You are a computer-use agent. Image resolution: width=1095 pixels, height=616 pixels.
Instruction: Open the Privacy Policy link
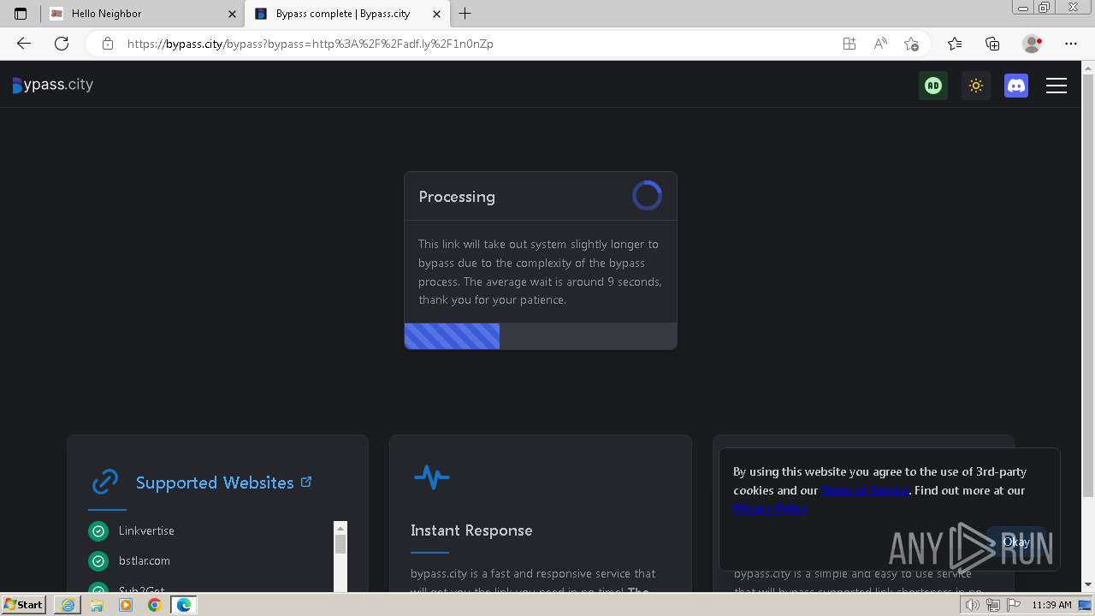(x=770, y=509)
